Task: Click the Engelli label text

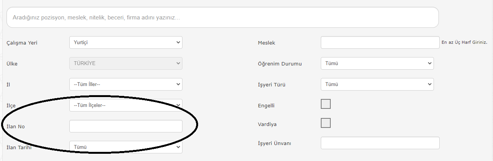Action: pos(266,106)
